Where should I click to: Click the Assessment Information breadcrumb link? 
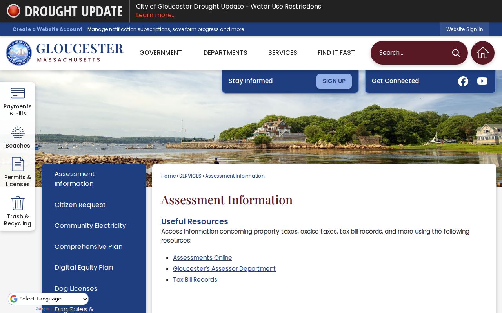[x=235, y=176]
